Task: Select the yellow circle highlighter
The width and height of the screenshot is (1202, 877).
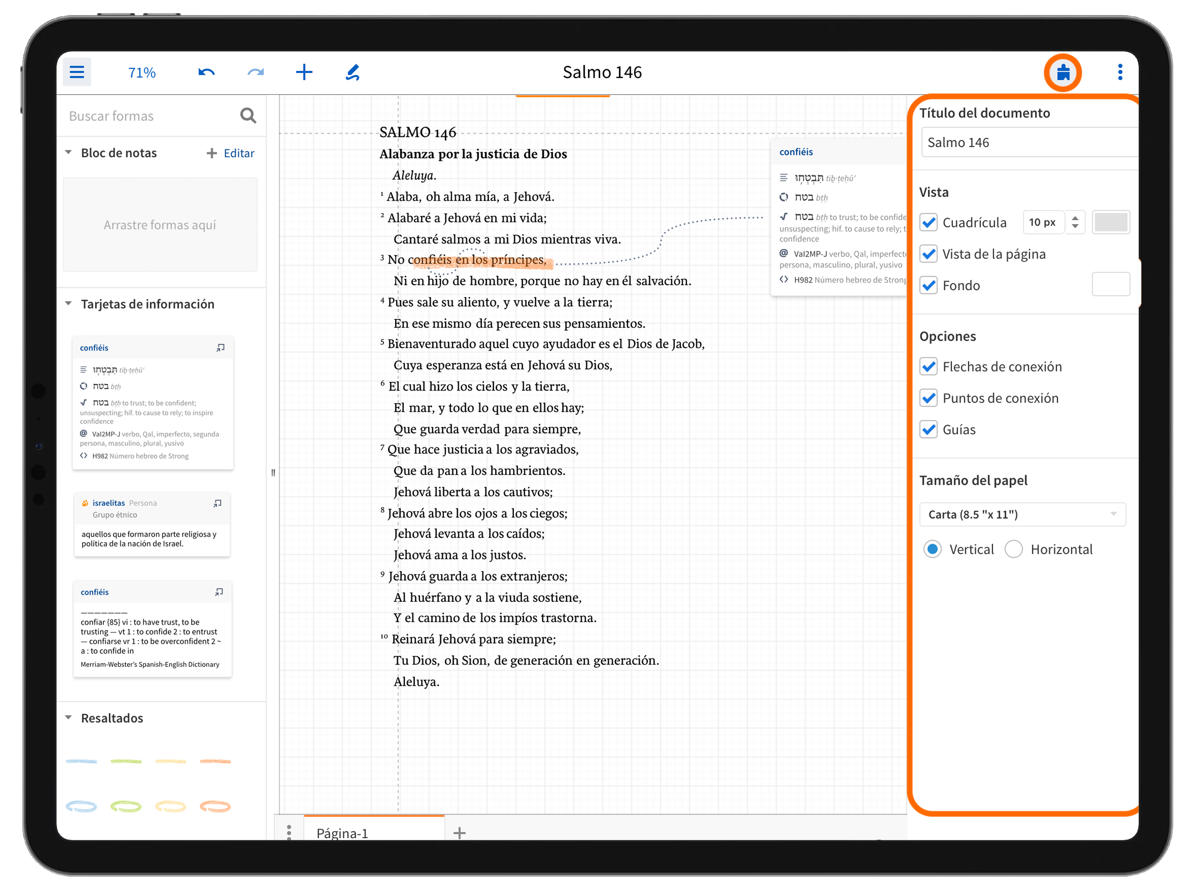Action: [171, 807]
